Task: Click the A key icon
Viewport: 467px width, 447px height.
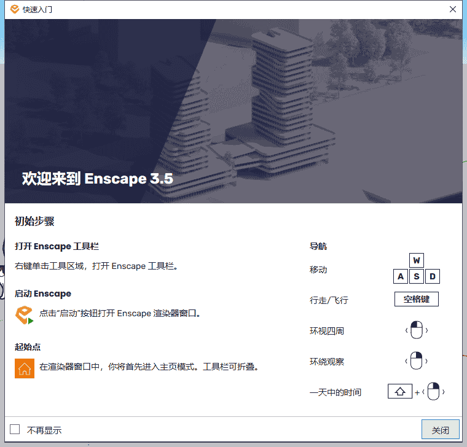Action: tap(401, 276)
